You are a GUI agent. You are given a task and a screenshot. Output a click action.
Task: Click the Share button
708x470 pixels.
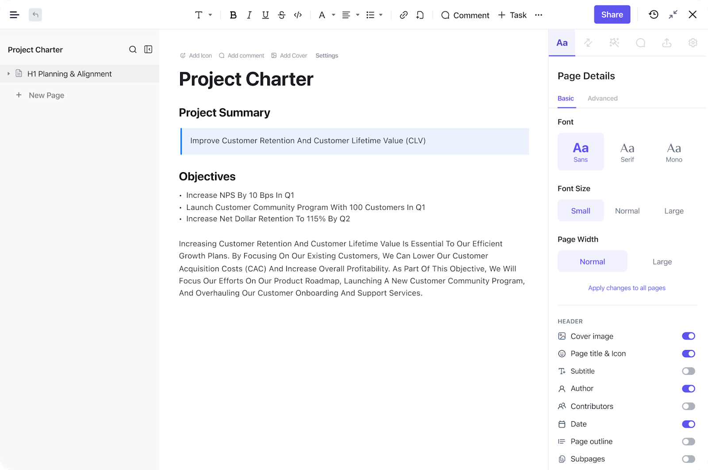pyautogui.click(x=612, y=14)
